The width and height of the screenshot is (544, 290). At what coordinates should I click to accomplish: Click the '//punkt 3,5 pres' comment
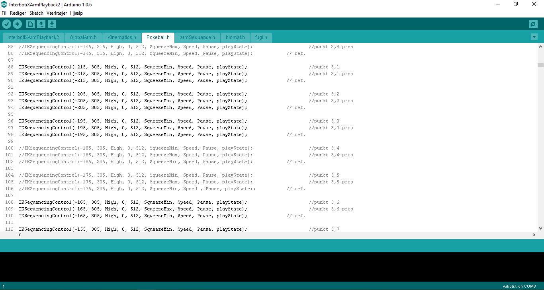click(x=331, y=182)
